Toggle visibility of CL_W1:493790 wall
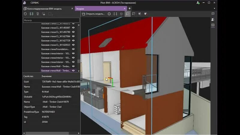Image resolution: width=240 pixels, height=135 pixels. click(x=73, y=32)
